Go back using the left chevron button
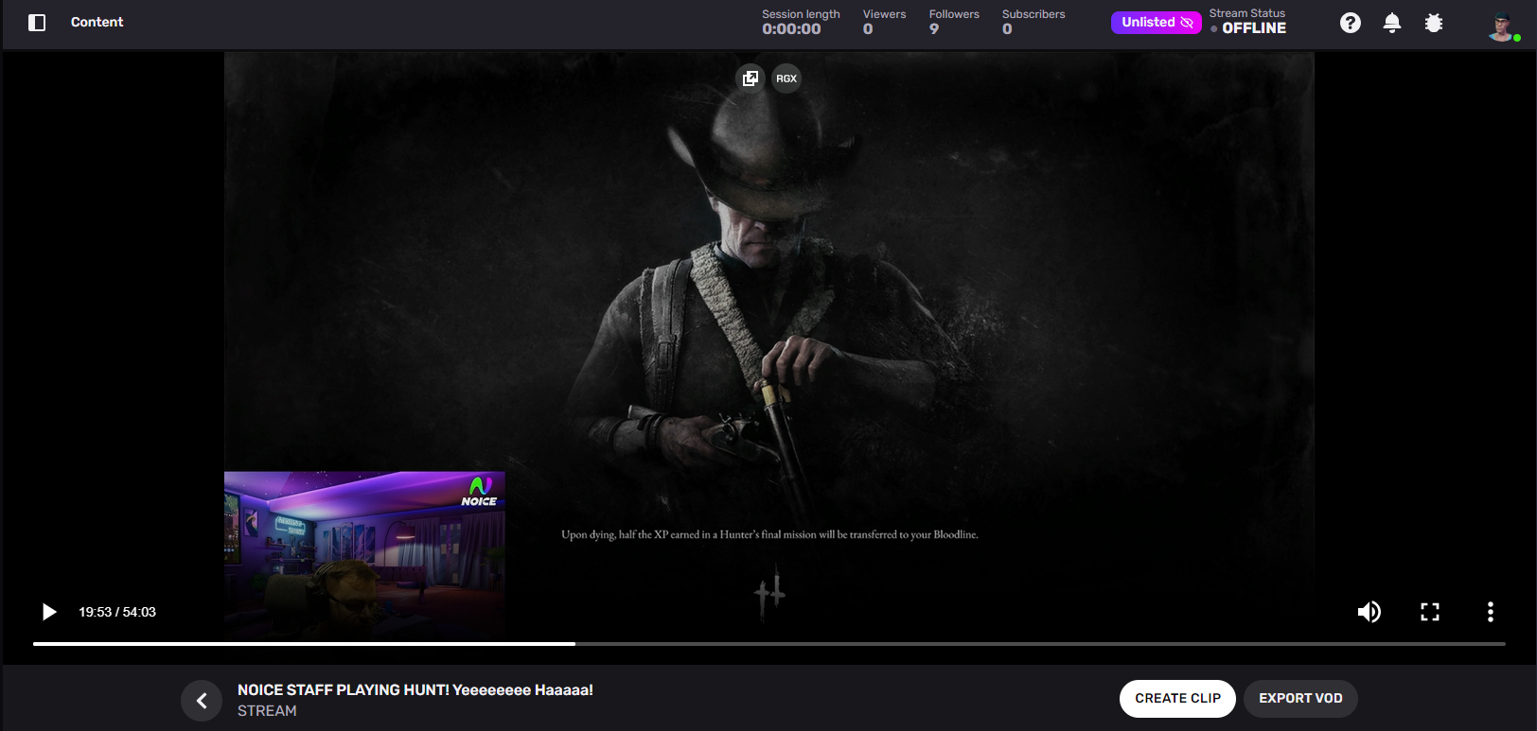This screenshot has width=1537, height=731. click(202, 701)
